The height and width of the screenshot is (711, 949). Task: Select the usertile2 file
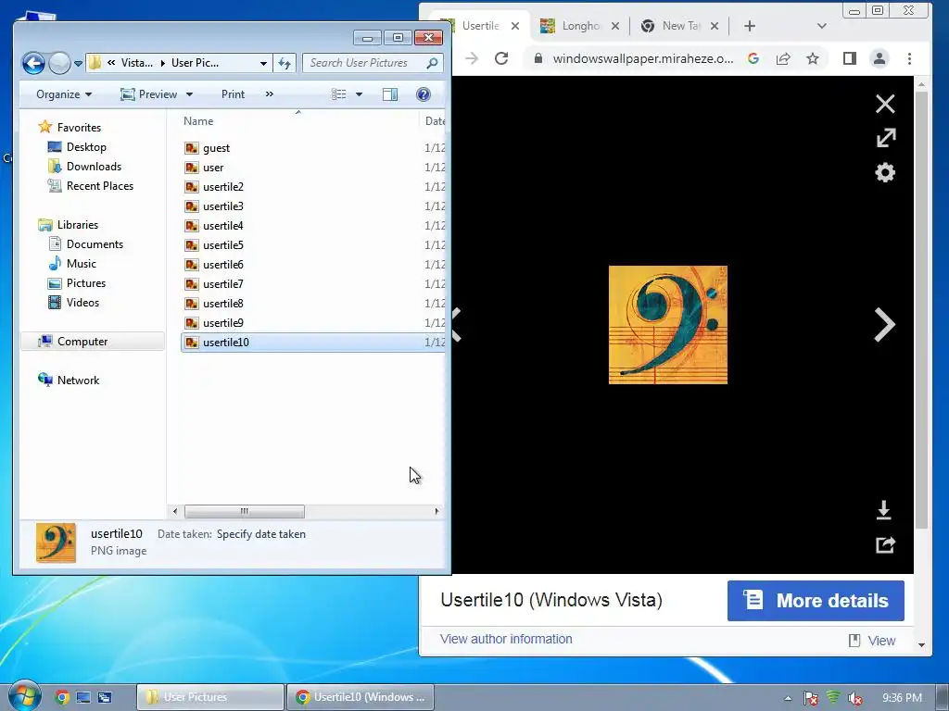click(x=223, y=187)
